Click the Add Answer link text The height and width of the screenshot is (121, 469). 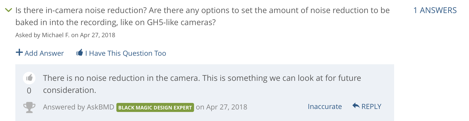tap(44, 53)
